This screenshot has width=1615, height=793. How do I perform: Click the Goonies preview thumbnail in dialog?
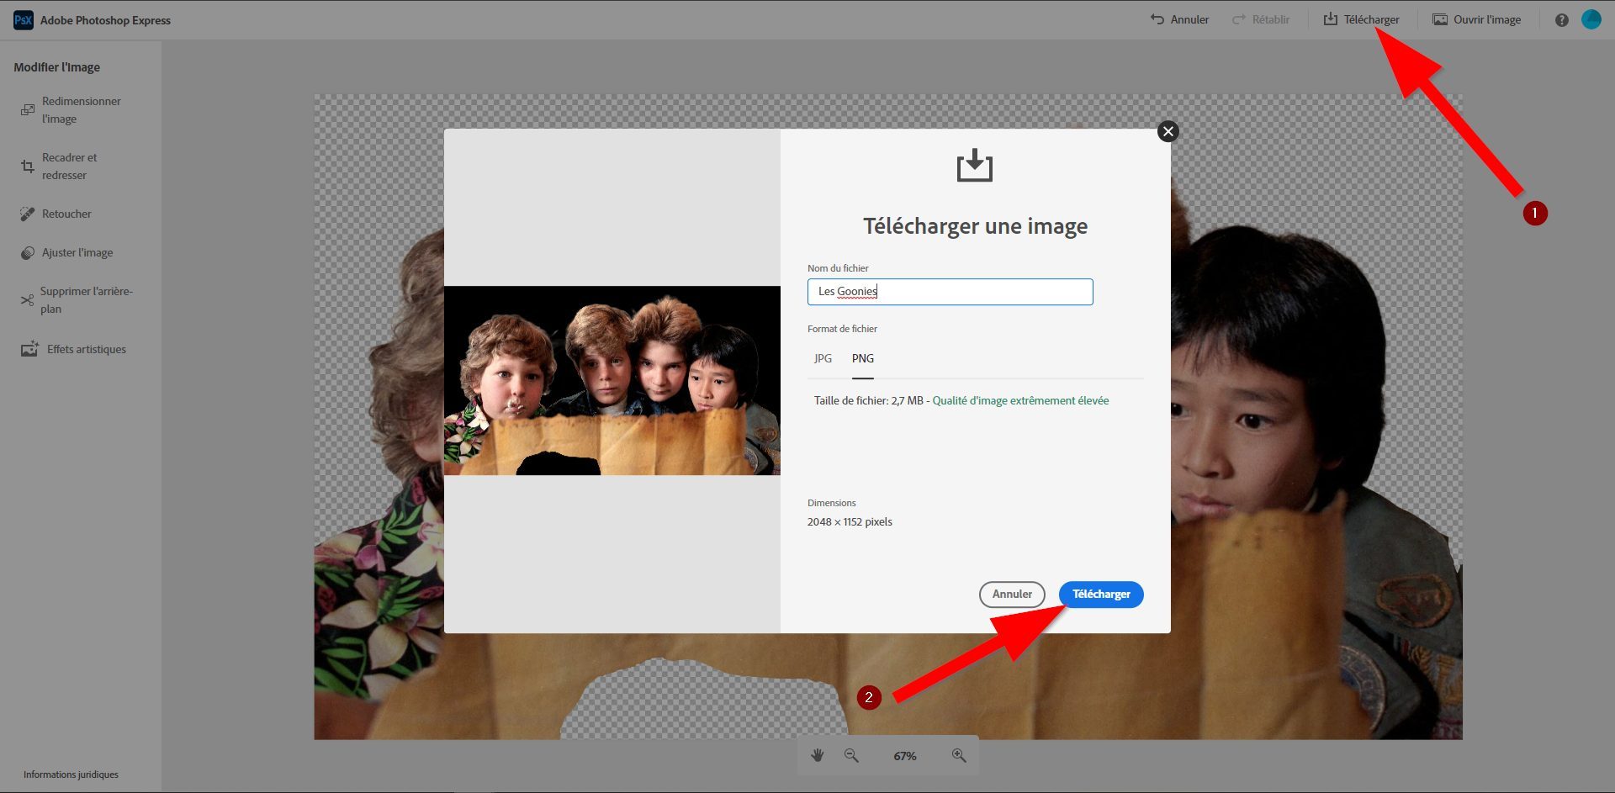pyautogui.click(x=612, y=381)
